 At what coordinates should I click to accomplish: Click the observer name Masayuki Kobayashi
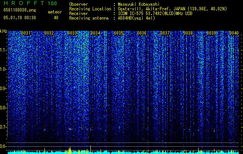(x=139, y=5)
